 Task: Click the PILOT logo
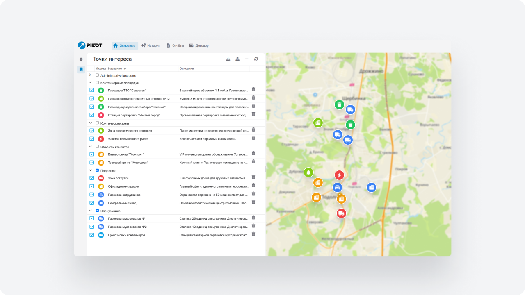click(x=90, y=45)
